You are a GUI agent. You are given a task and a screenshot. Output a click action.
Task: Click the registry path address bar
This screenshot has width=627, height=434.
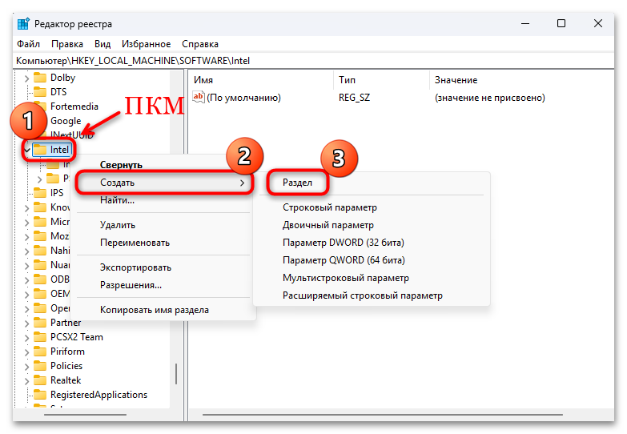tap(312, 60)
